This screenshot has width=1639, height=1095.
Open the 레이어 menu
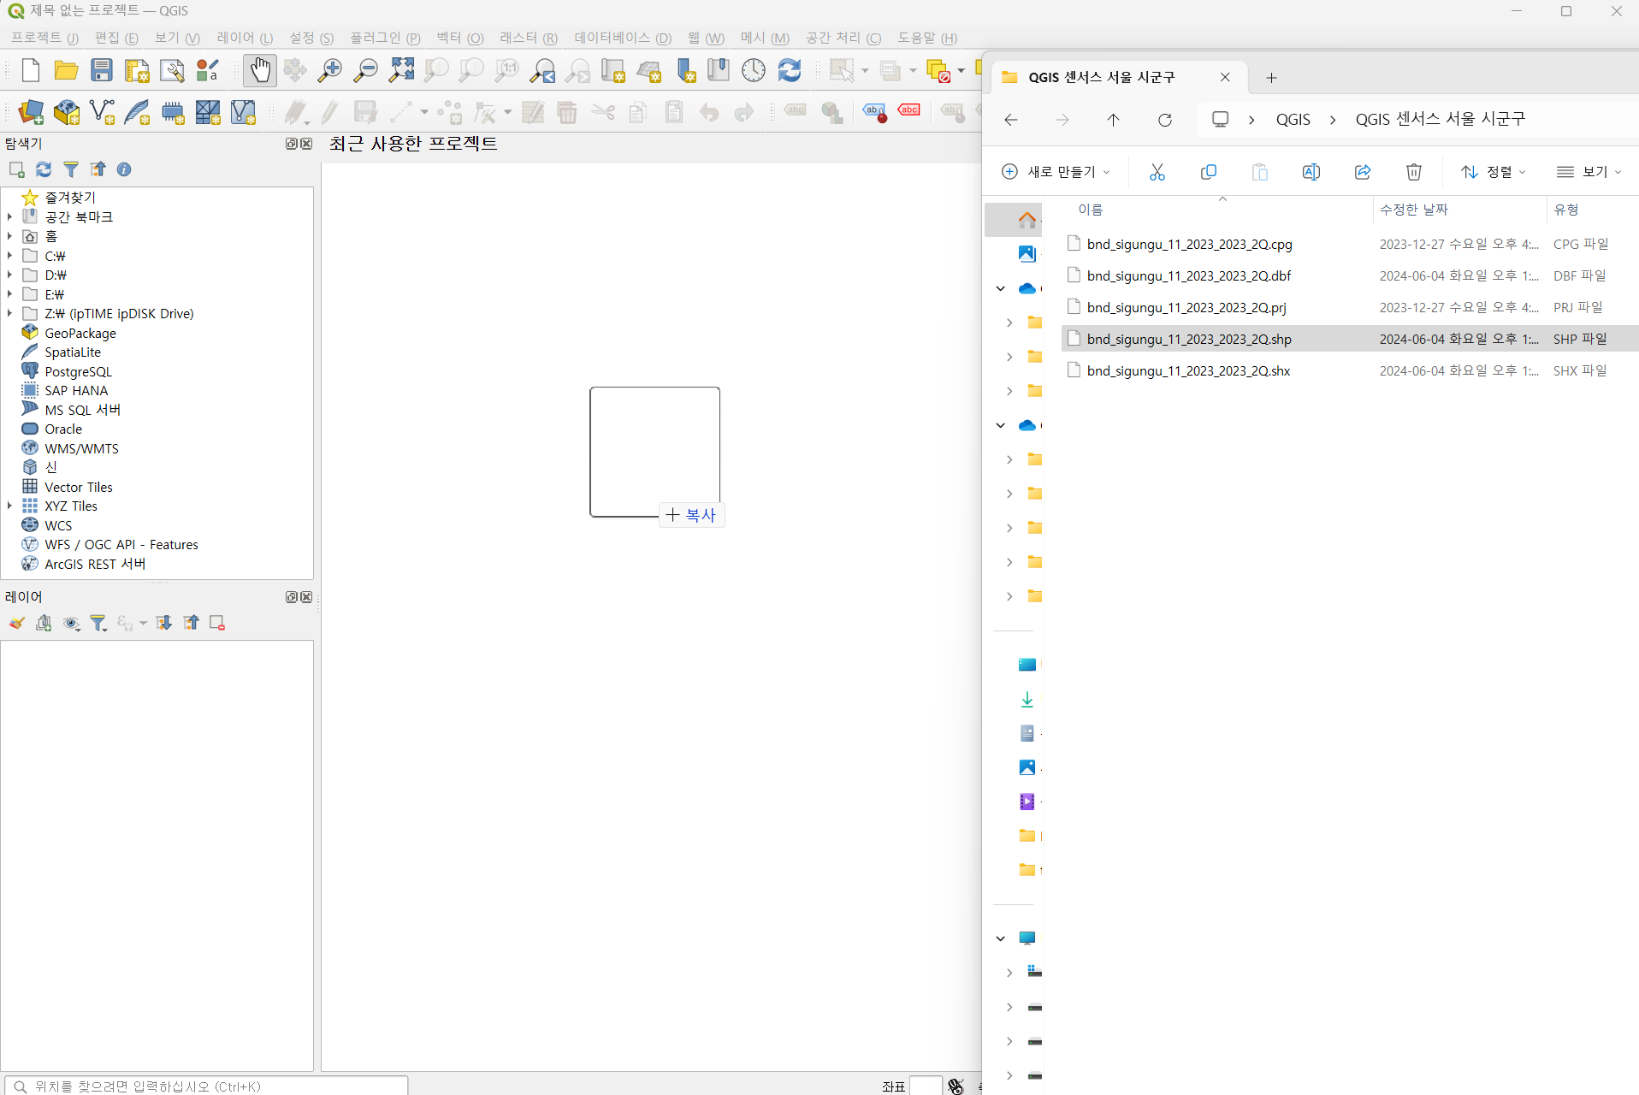[245, 38]
